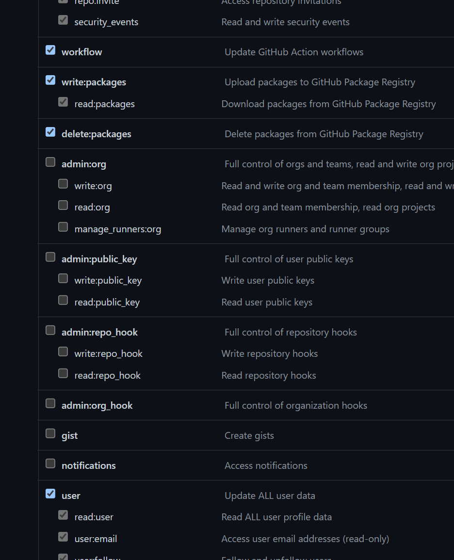The image size is (454, 560).
Task: Click 'Full control of repository hooks' text
Action: click(x=291, y=333)
